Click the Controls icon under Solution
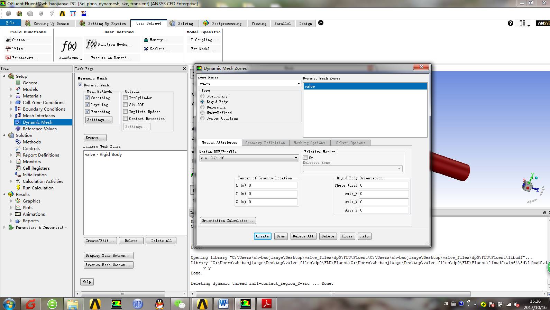Screen dimensions: 550x310 [18, 149]
